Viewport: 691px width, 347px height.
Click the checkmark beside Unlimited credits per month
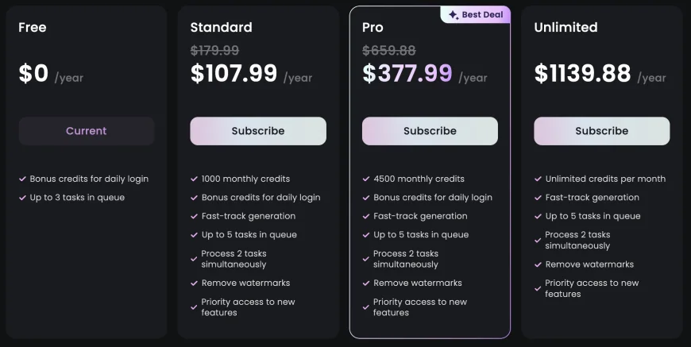pyautogui.click(x=538, y=179)
